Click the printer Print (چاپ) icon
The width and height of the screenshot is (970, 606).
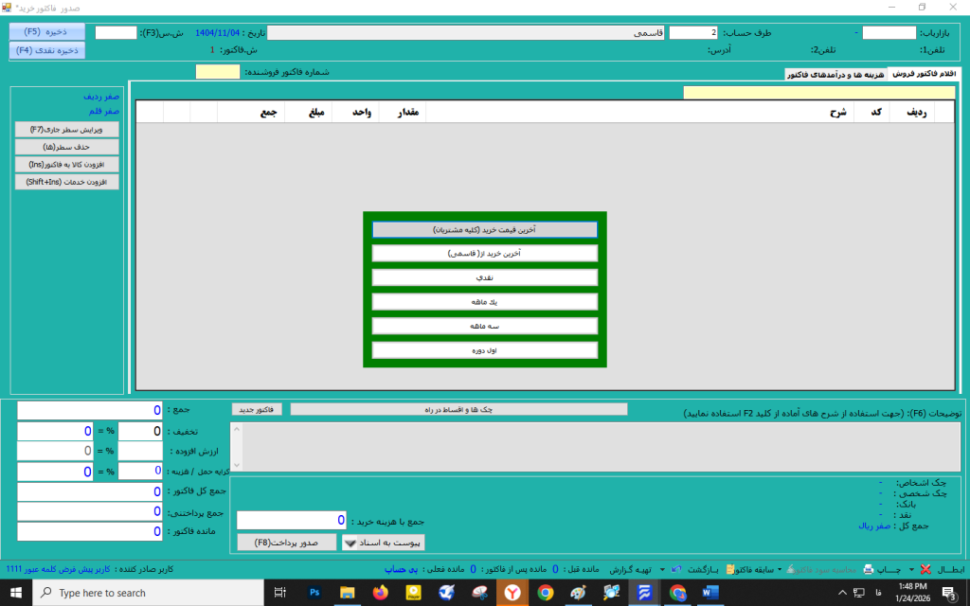pos(868,569)
